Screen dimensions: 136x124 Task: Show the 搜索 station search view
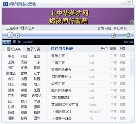pos(113,49)
